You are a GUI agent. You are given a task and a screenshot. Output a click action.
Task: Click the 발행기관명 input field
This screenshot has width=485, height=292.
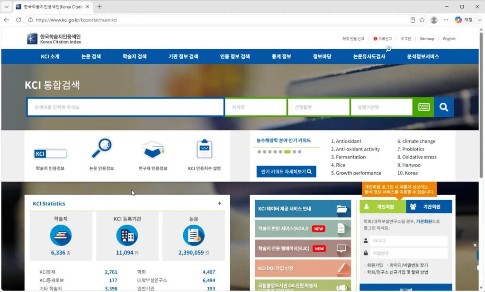(381, 107)
